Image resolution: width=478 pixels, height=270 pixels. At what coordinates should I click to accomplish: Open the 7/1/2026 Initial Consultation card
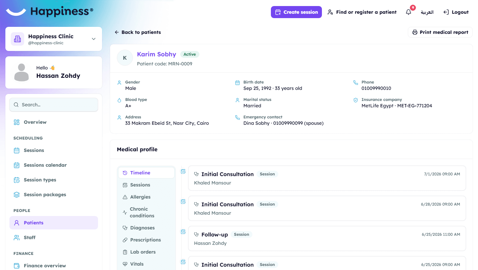[x=327, y=178]
